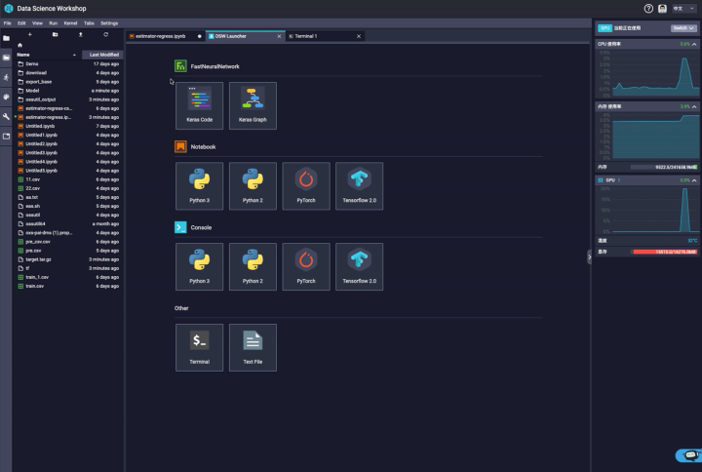
Task: Open the download folder
Action: click(68, 73)
